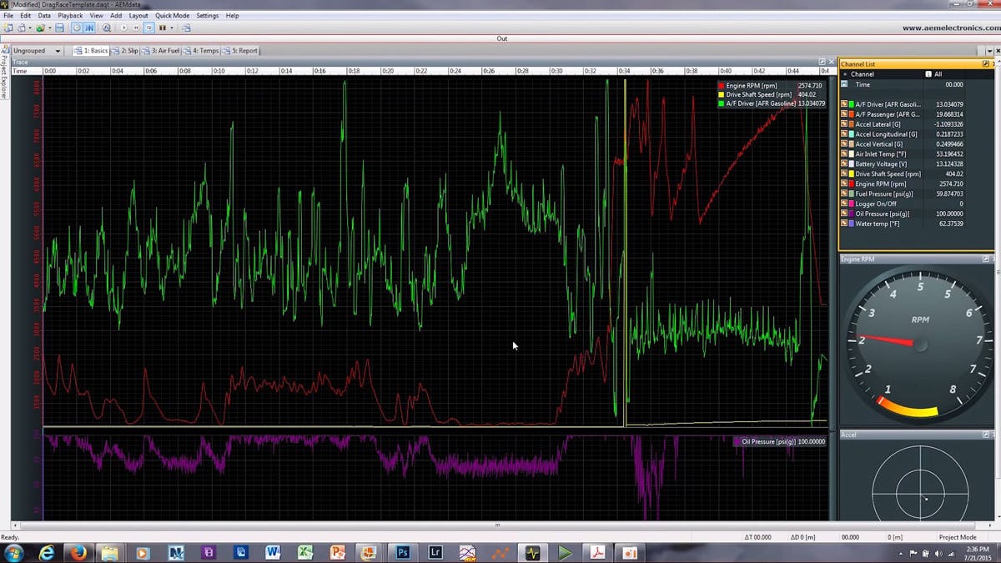Screen dimensions: 1001x563
Task: Switch to the 3: Air Fuel tab
Action: click(x=165, y=51)
